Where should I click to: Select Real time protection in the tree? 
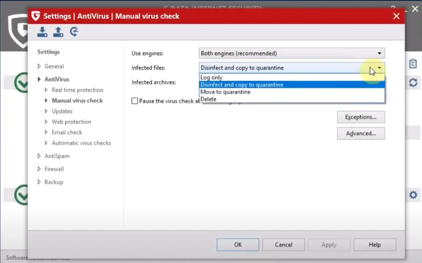(77, 90)
